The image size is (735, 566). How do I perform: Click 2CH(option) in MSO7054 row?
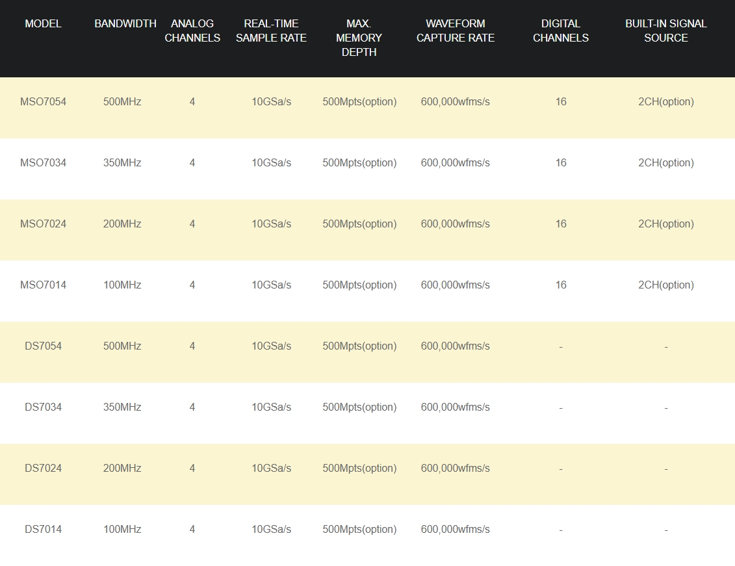click(666, 101)
